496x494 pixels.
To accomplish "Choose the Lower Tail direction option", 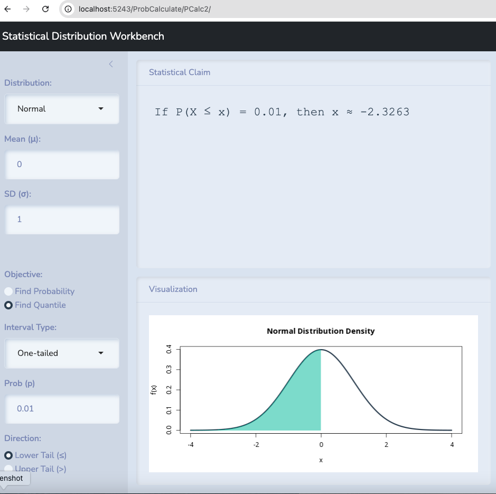I will (8, 455).
